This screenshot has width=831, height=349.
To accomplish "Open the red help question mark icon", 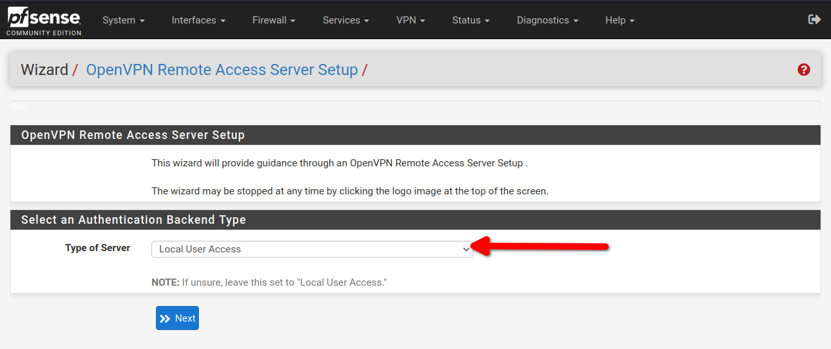I will [x=804, y=69].
